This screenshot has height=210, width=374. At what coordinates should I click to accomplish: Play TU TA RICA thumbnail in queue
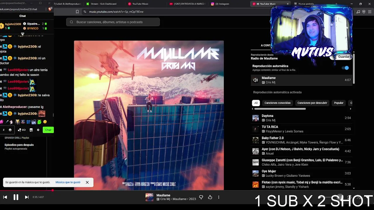click(256, 129)
